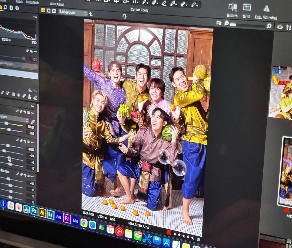This screenshot has width=292, height=248.
Task: Select the linear gradient mask tool
Action: pyautogui.click(x=13, y=94)
